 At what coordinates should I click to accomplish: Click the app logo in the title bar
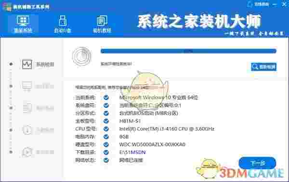coord(7,7)
